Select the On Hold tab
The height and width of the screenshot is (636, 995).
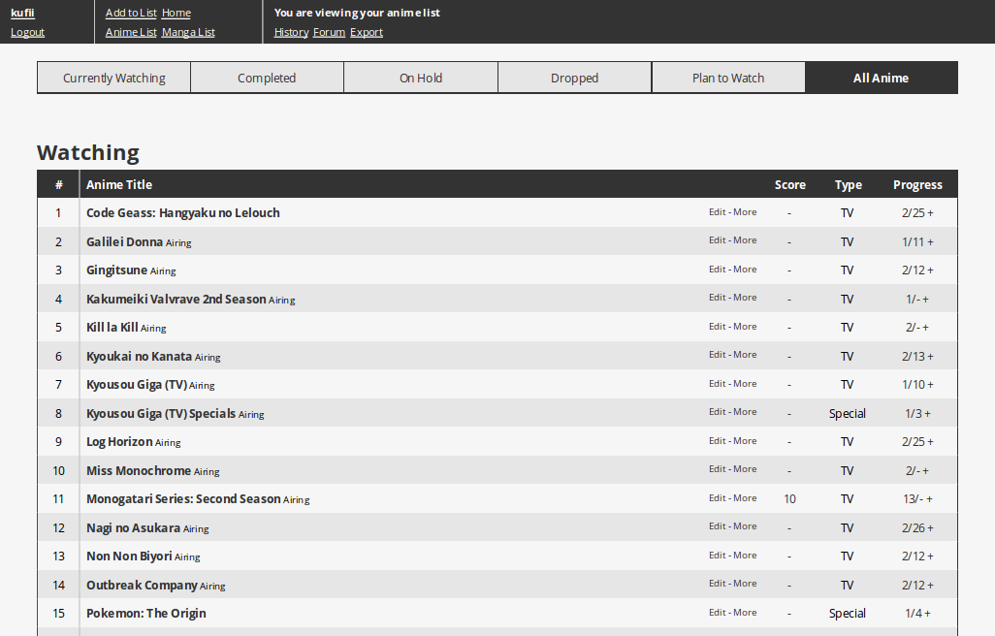click(x=421, y=78)
